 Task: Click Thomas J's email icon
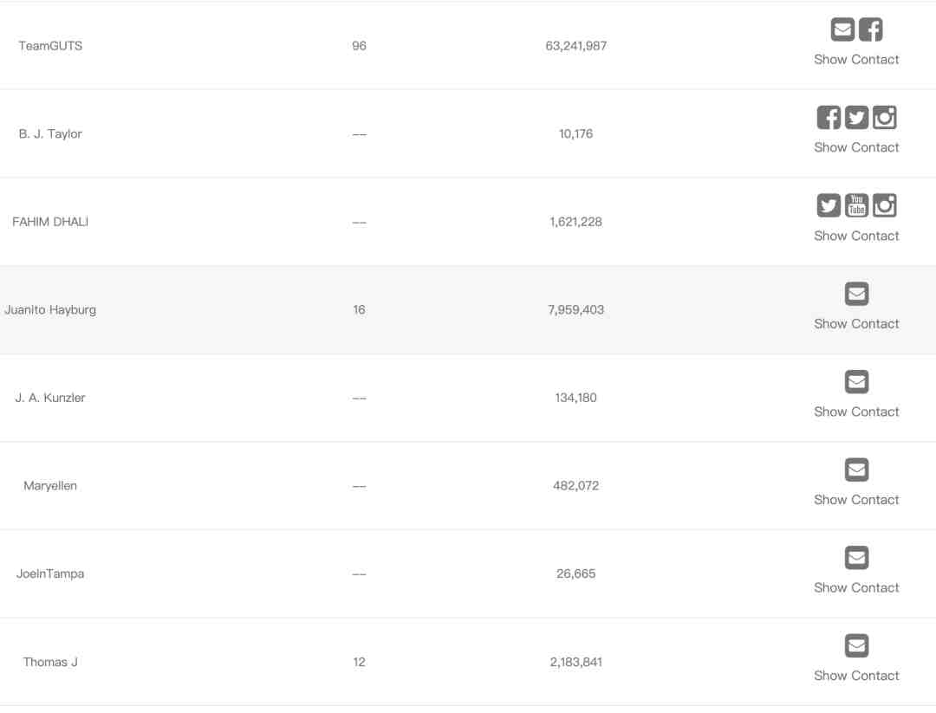coord(856,645)
